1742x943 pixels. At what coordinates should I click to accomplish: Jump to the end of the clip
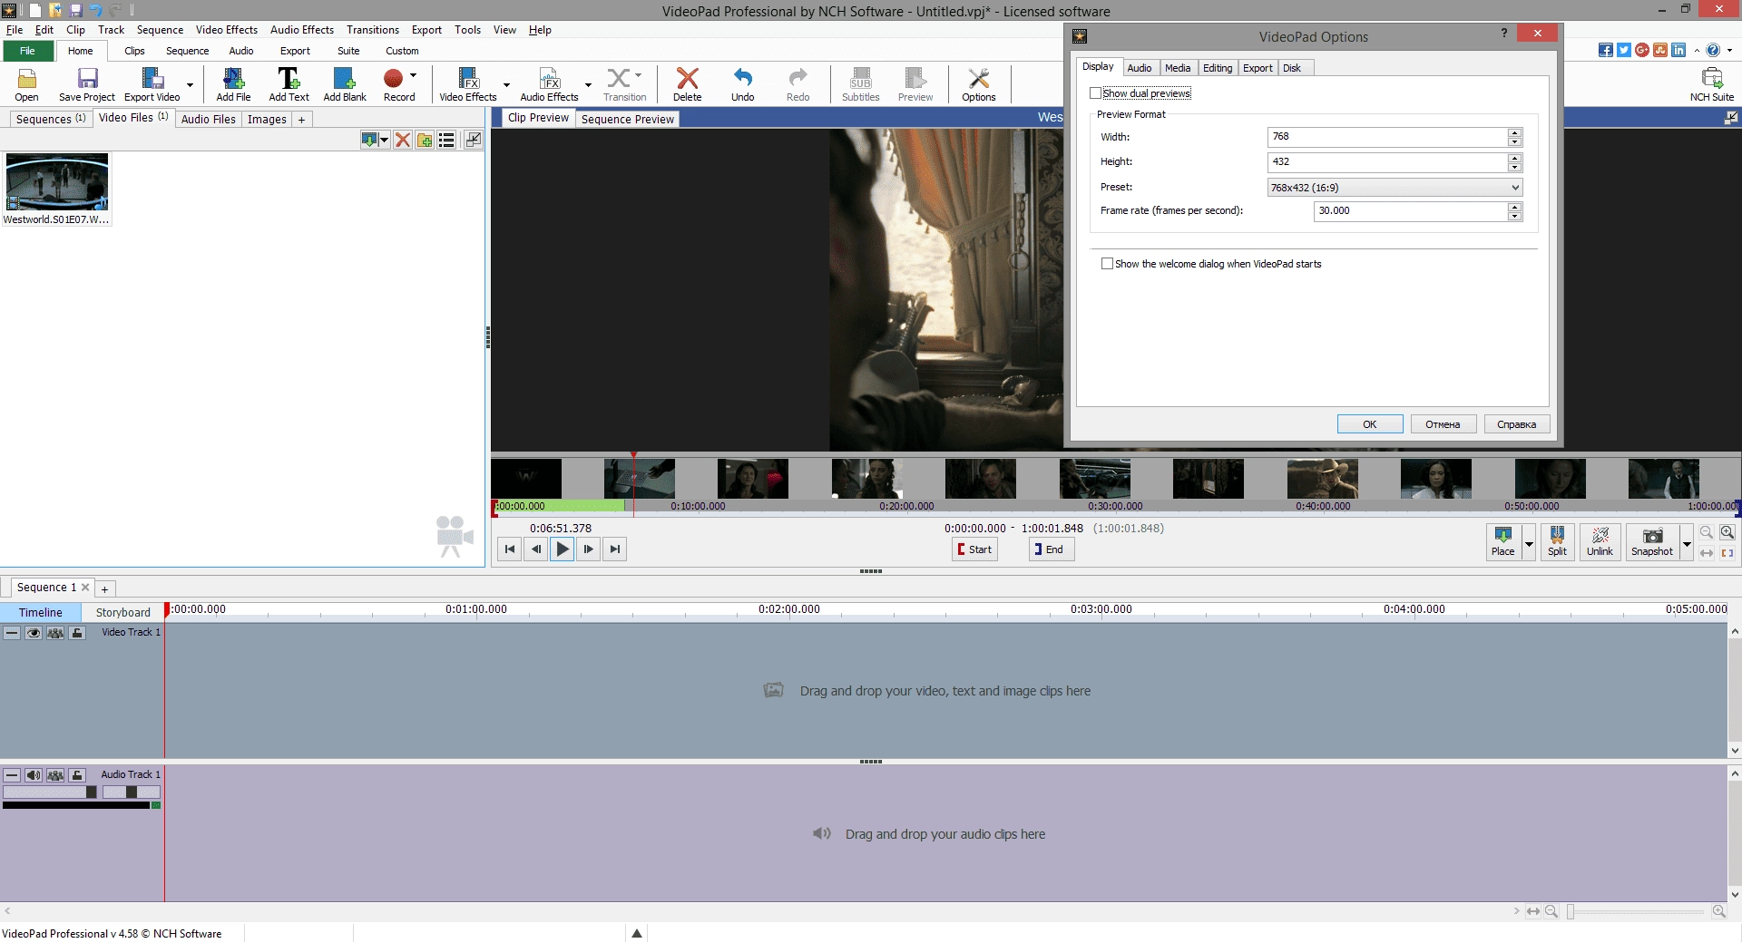(x=615, y=549)
